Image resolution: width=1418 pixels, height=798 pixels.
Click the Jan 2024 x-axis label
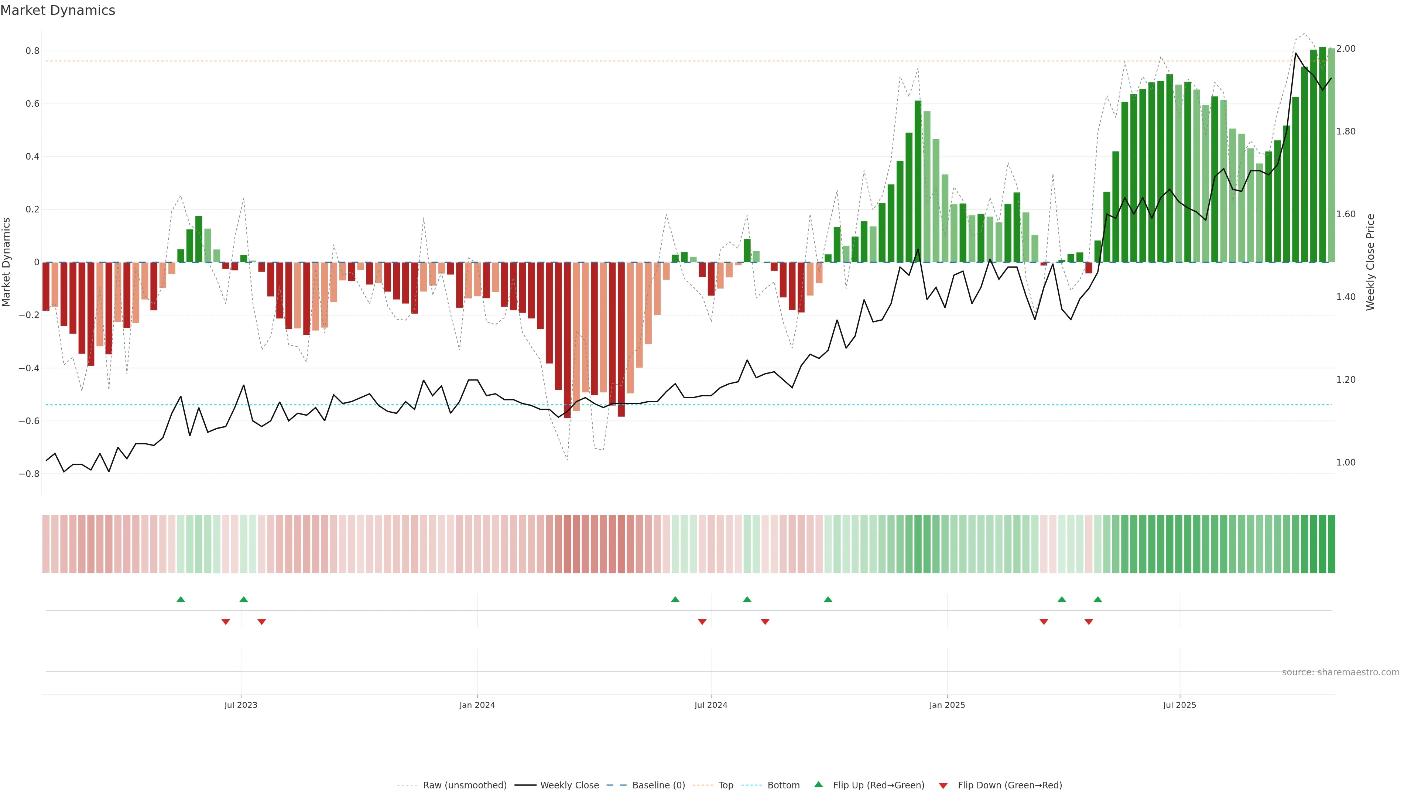[477, 705]
